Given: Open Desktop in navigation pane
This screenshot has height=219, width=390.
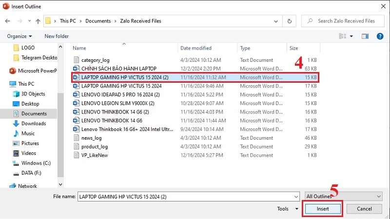Looking at the screenshot, I should 30,104.
